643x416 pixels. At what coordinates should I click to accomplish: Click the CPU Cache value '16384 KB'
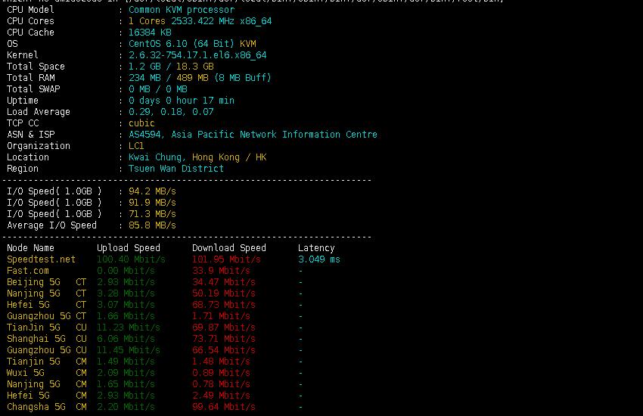150,33
